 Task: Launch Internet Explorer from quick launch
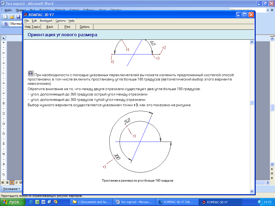[31, 202]
